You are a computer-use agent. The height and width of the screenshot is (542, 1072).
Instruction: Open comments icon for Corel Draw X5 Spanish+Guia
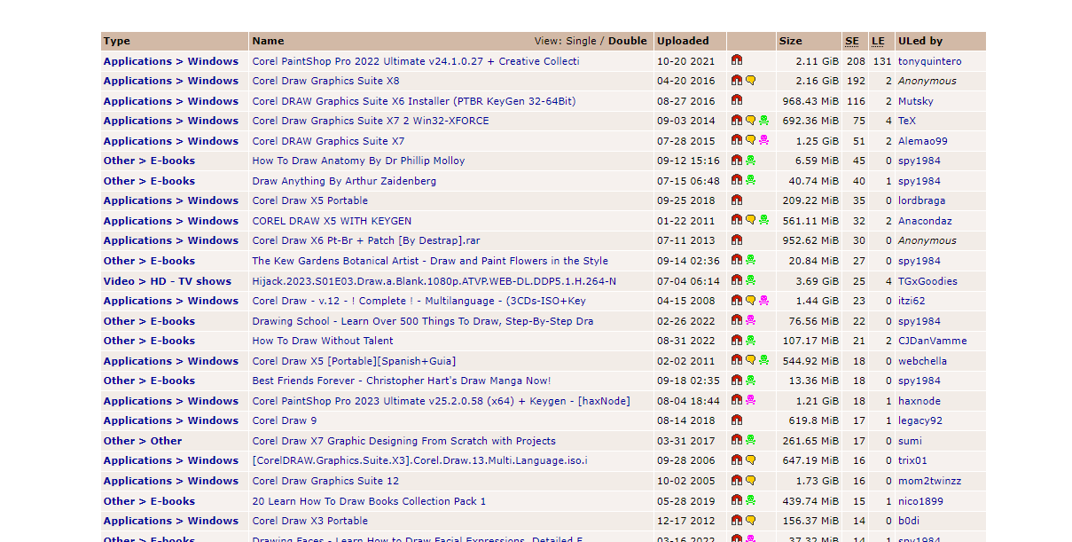click(750, 360)
